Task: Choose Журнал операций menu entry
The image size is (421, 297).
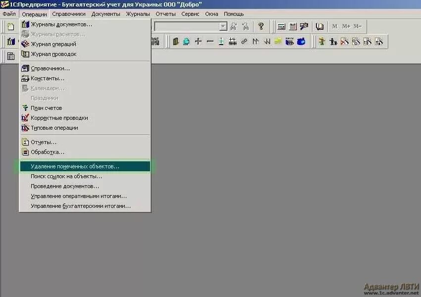Action: 85,44
